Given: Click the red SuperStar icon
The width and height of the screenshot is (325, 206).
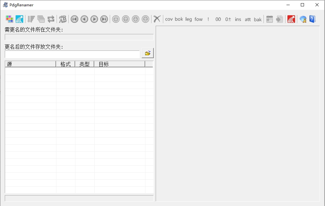Looking at the screenshot, I should tap(291, 19).
